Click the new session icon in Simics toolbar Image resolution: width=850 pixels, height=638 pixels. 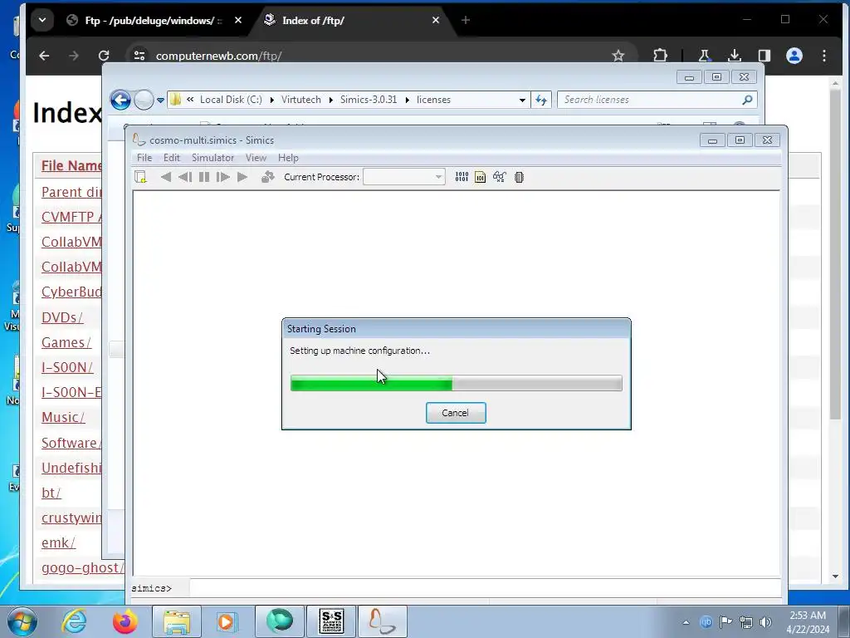140,177
